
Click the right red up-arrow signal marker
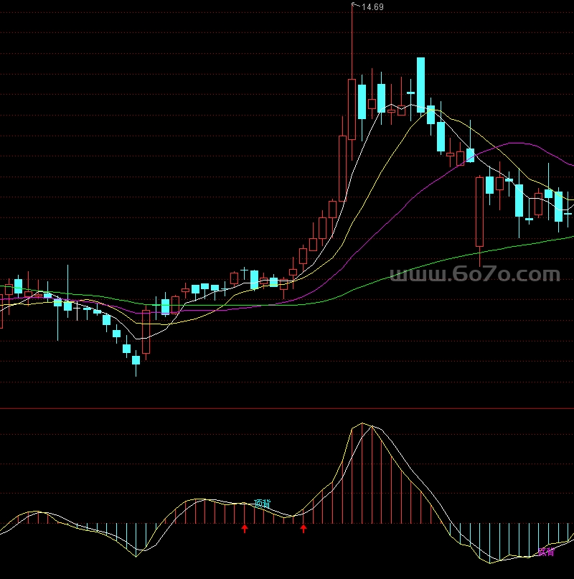click(x=304, y=529)
